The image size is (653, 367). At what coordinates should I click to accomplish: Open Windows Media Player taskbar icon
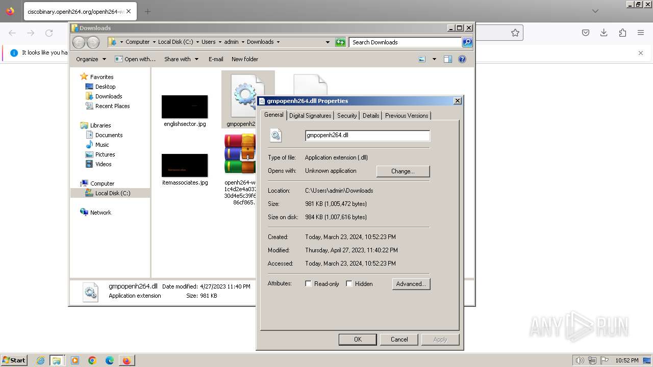pos(75,360)
